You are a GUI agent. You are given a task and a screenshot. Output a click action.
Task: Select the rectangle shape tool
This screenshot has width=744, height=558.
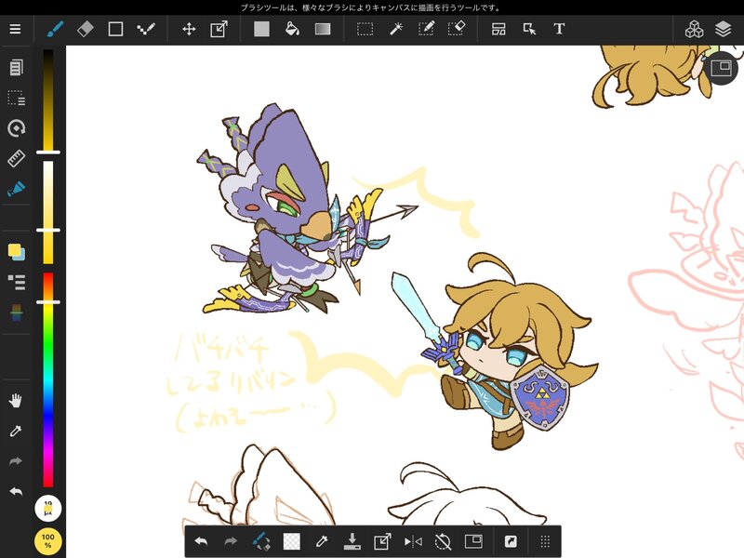[115, 29]
